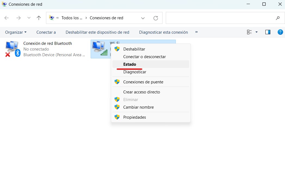Image resolution: width=285 pixels, height=170 pixels.
Task: Click Deshabilitar este dispositivo de red
Action: tap(97, 32)
